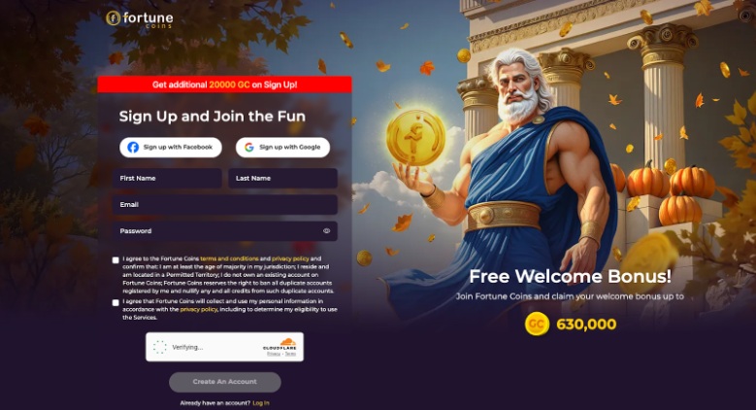The height and width of the screenshot is (410, 756).
Task: Open privacy policy link in first agreement
Action: 290,258
